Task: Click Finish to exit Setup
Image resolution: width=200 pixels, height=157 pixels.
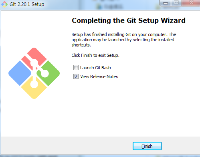Action: 147,146
